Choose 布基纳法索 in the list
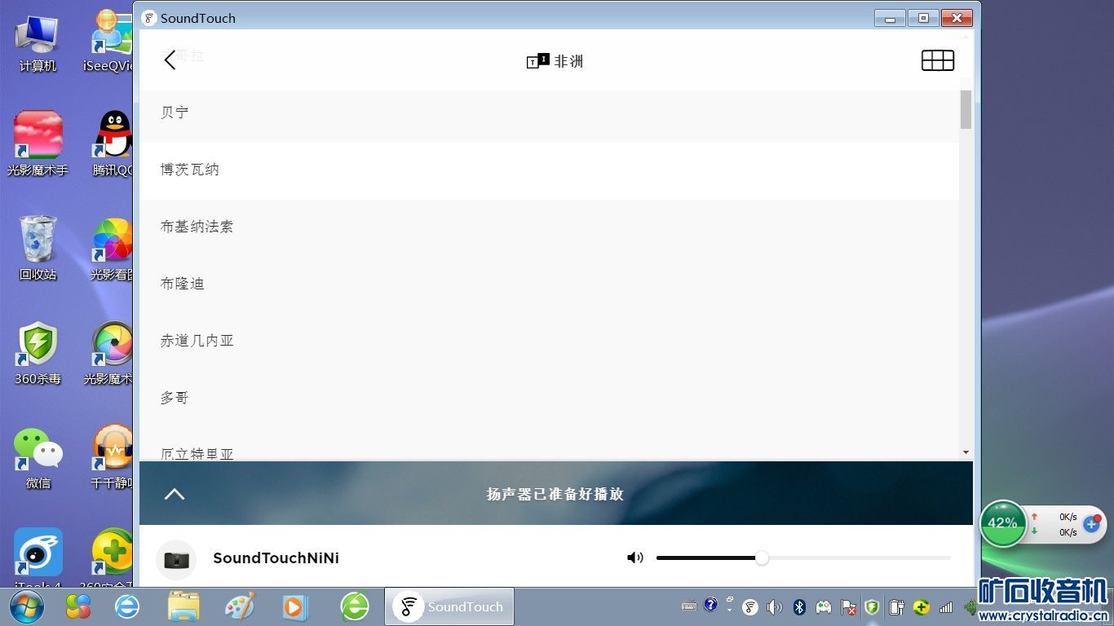This screenshot has height=626, width=1114. (550, 227)
